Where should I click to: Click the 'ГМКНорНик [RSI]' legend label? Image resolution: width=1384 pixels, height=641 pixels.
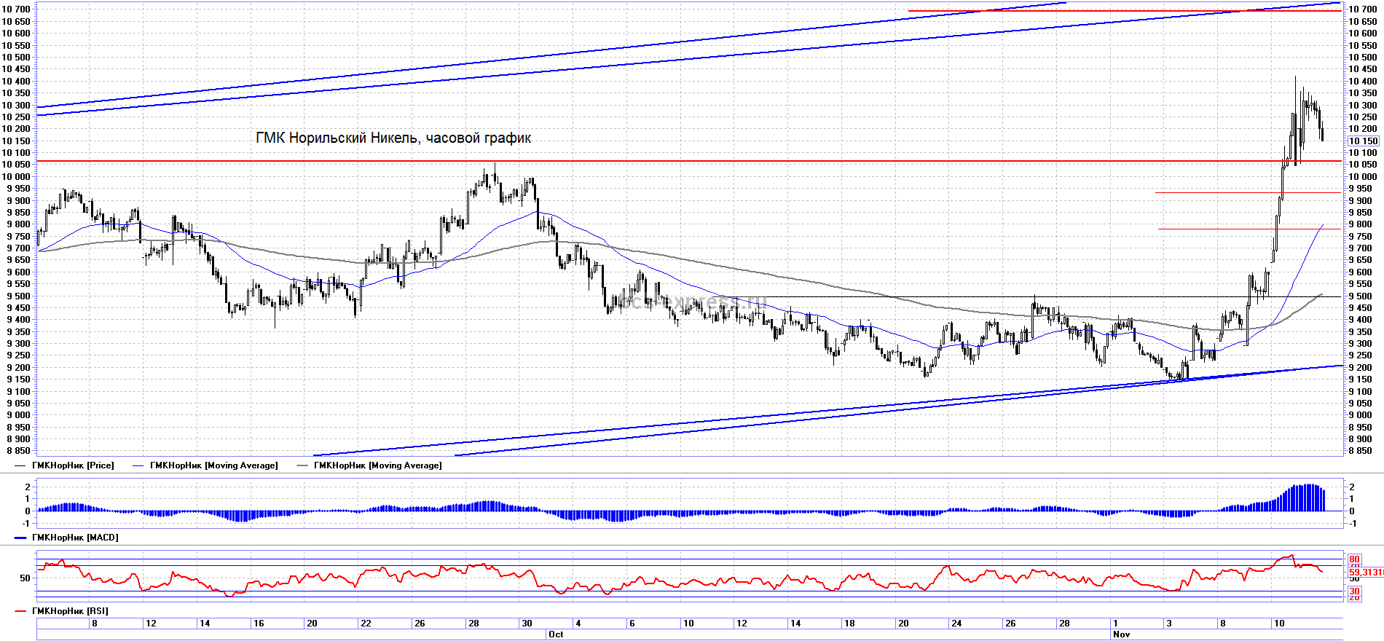pos(70,611)
